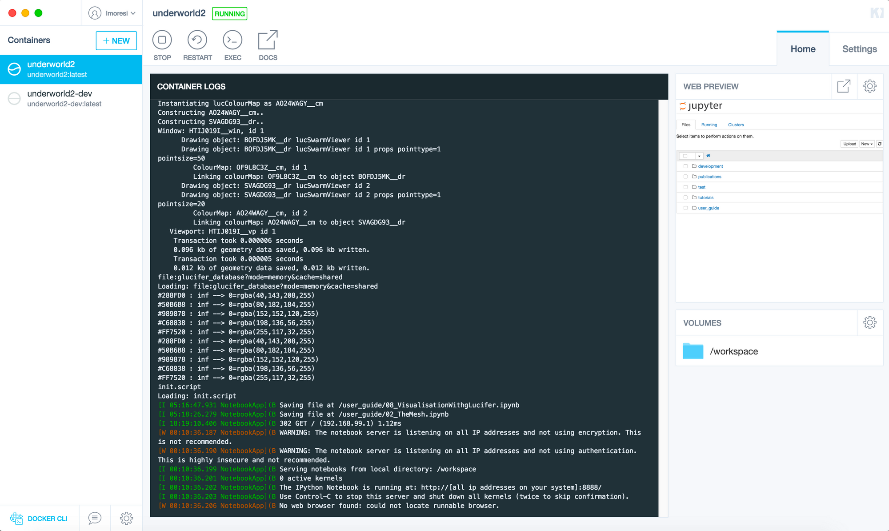The image size is (889, 531).
Task: Click log line 'Viewport: HTIJ019I__vp id 1'
Action: point(222,231)
